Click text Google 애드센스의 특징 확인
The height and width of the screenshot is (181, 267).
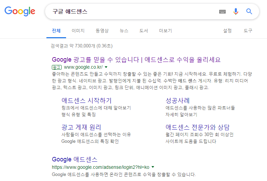pos(90,141)
